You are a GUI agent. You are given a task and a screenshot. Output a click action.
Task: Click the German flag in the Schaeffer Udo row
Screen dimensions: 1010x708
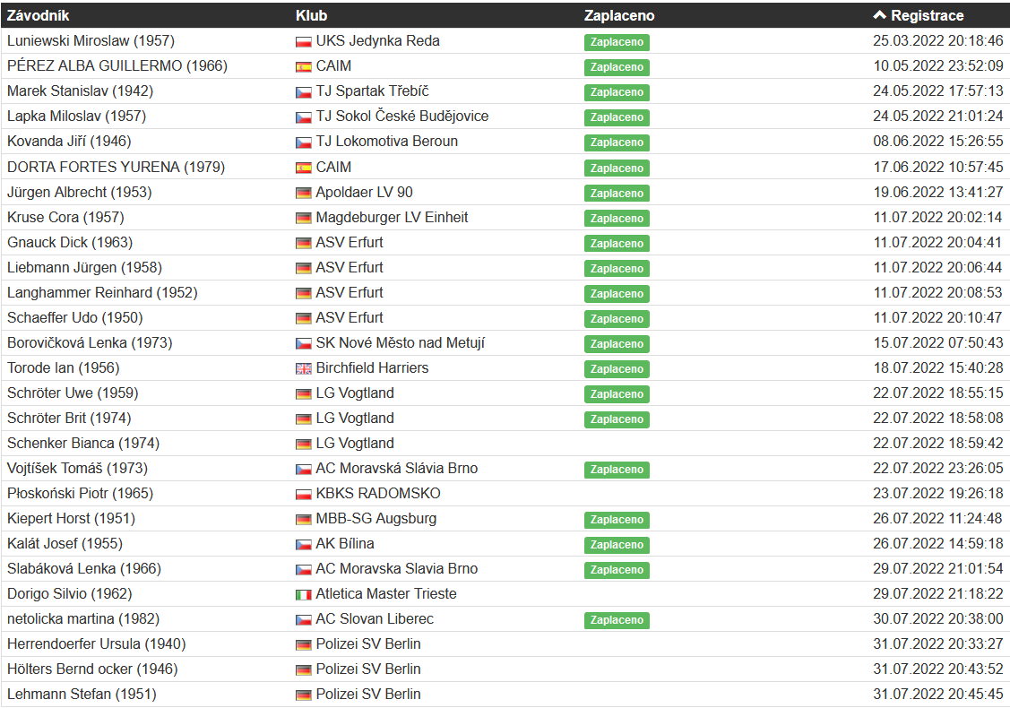[304, 320]
